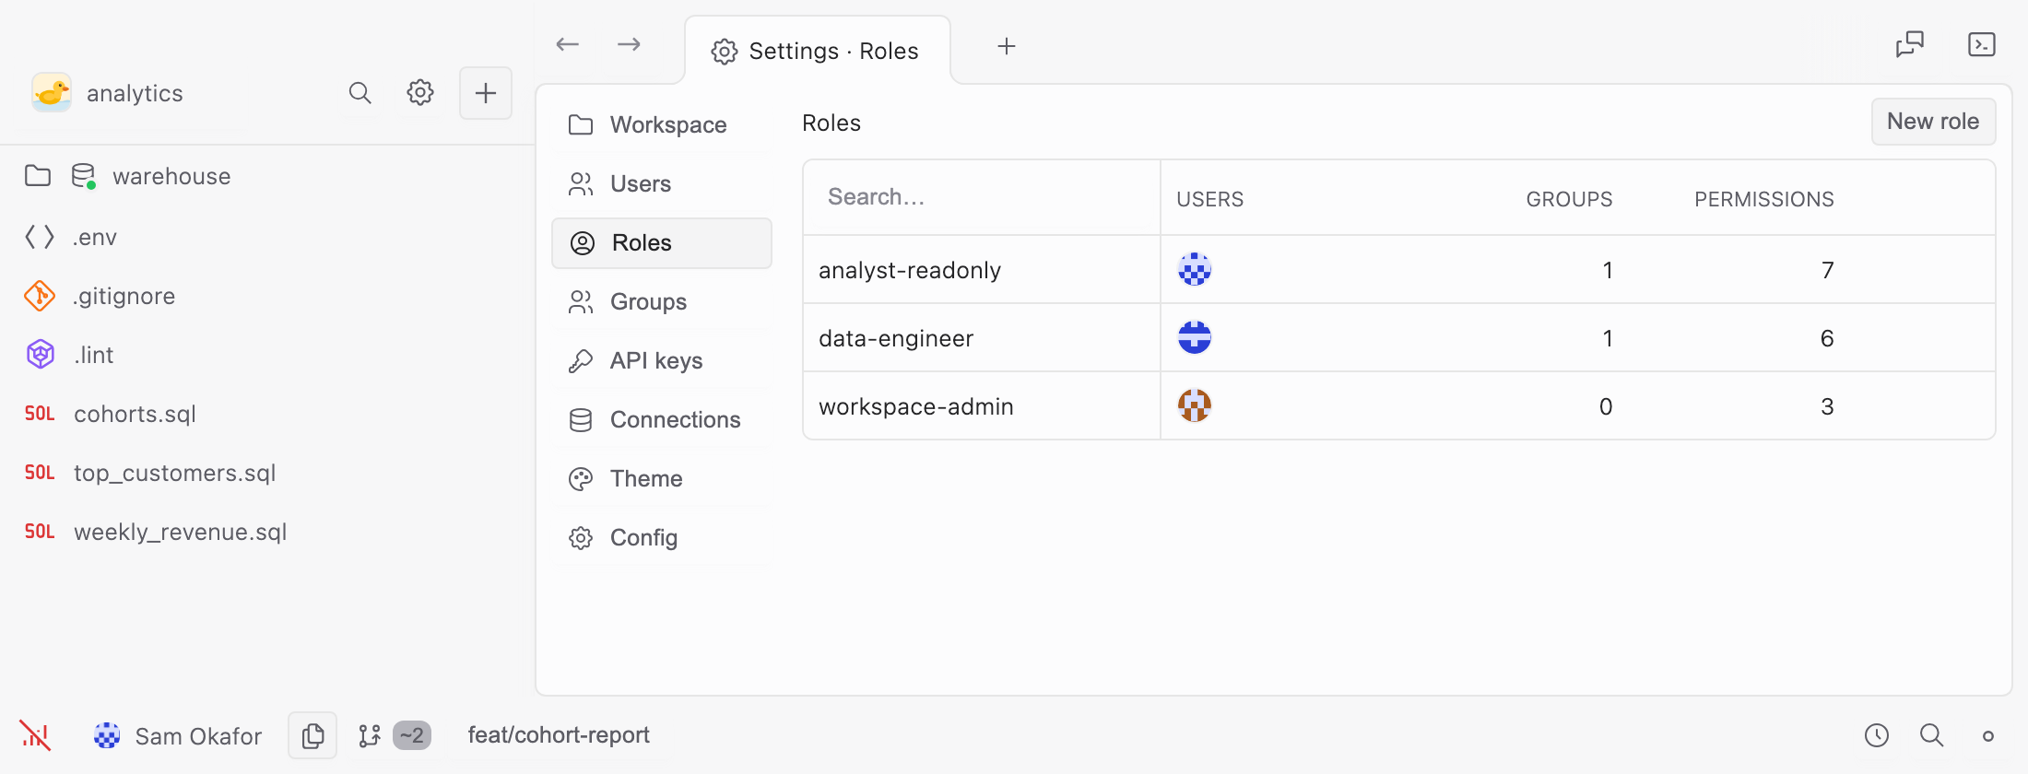This screenshot has width=2028, height=774.
Task: Select the Settings · Roles tab
Action: (817, 51)
